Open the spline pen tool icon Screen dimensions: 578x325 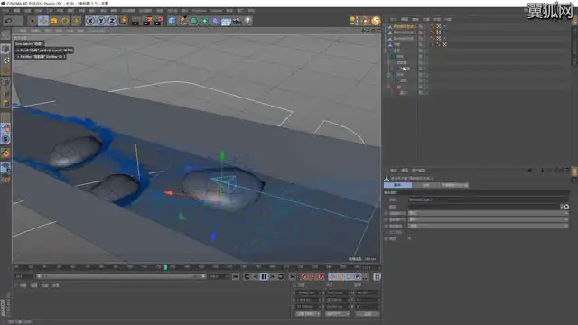click(182, 21)
